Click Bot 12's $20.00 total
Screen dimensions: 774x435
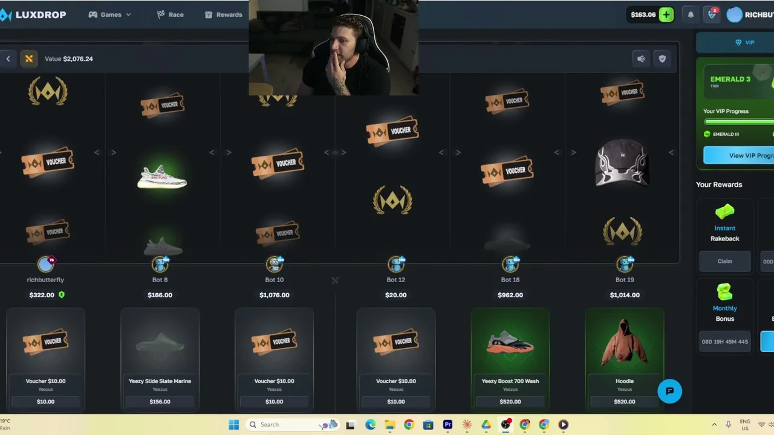coord(396,295)
